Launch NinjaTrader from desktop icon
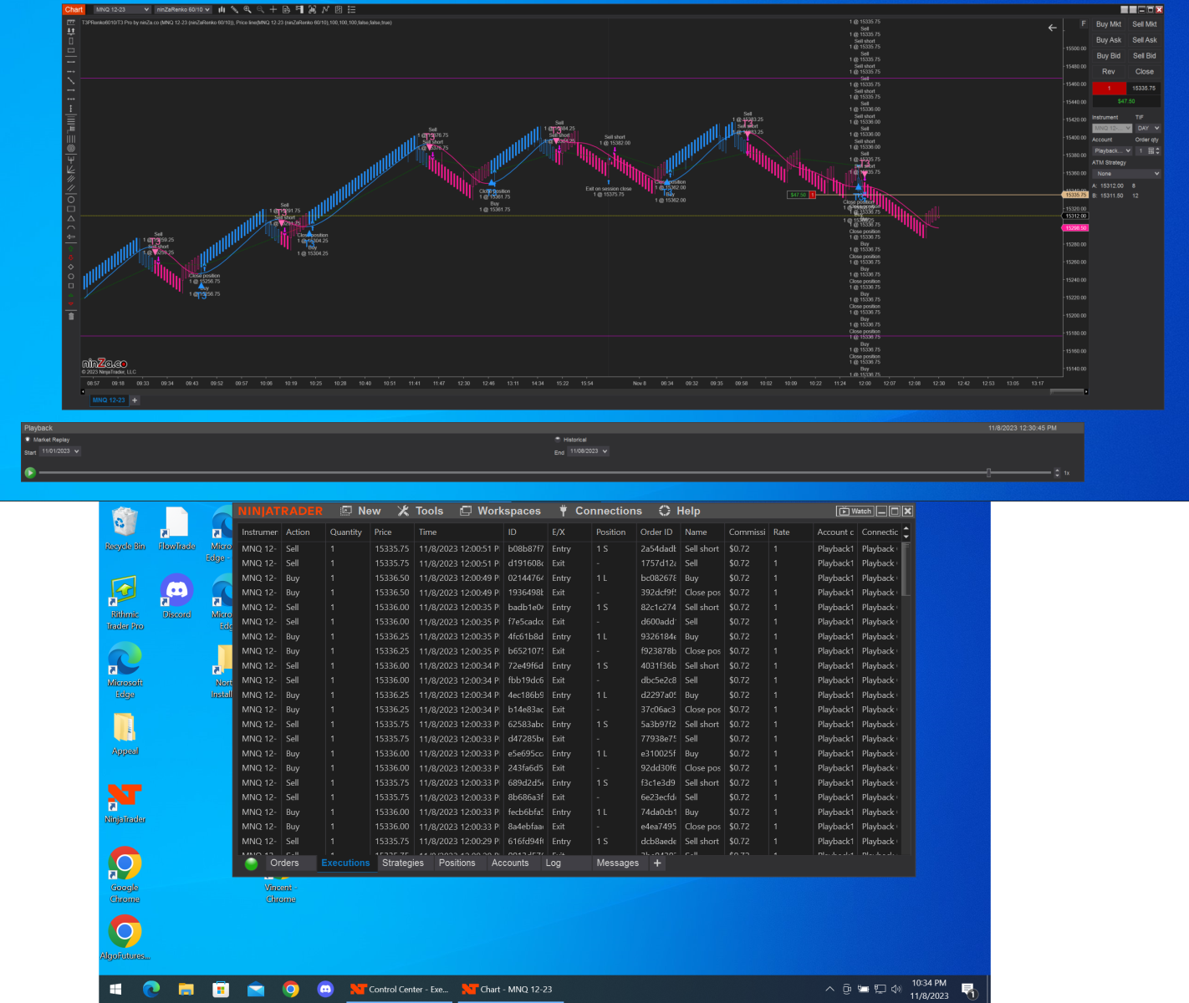1189x1003 pixels. (x=125, y=802)
